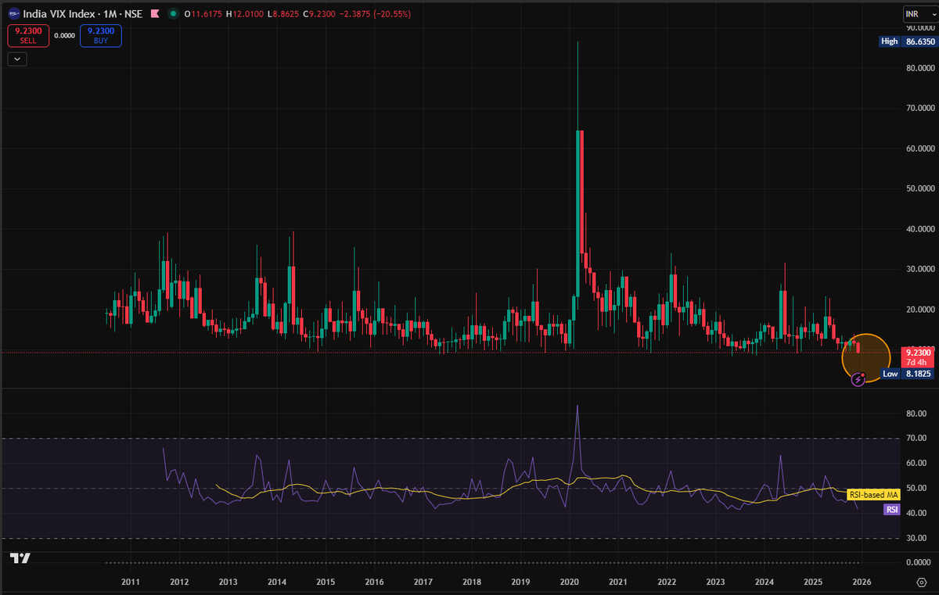
Task: Click the 30.00 RSI scale value
Action: pos(916,538)
